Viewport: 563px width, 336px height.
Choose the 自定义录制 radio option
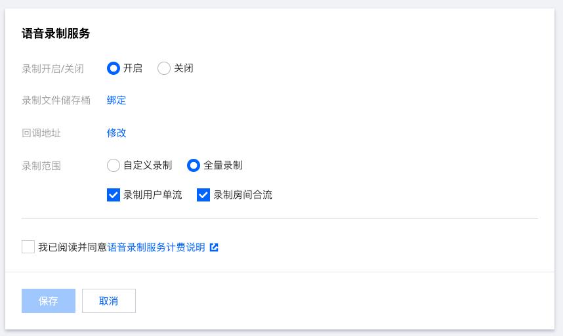[114, 165]
